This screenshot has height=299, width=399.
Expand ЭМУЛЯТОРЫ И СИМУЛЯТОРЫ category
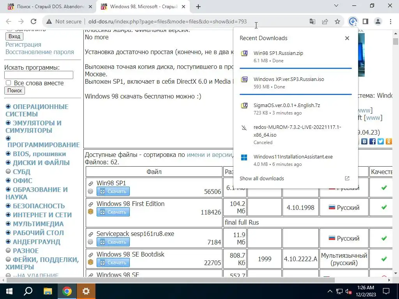point(8,123)
